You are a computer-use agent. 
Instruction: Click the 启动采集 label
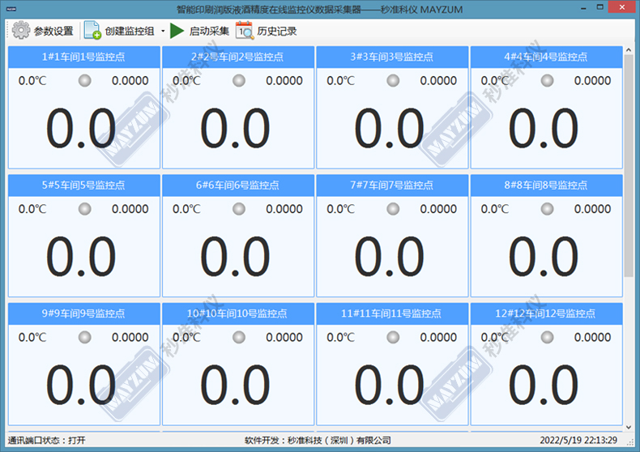coord(209,31)
